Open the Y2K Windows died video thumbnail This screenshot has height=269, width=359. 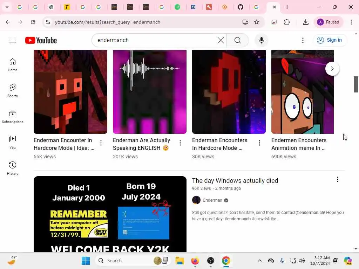[110, 214]
